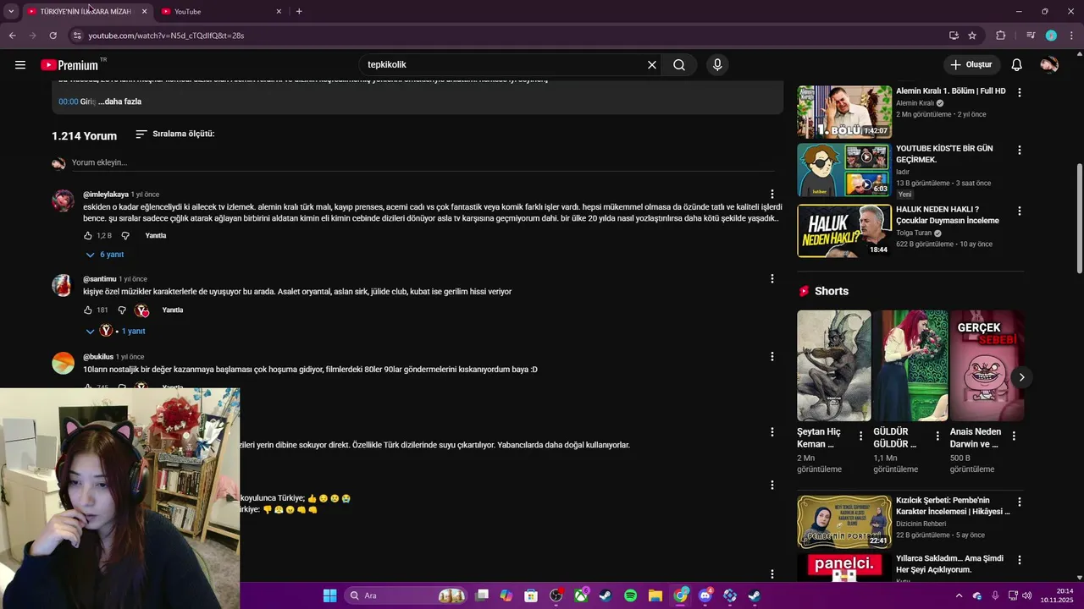Open the Windows Start menu
The height and width of the screenshot is (609, 1084).
point(330,595)
